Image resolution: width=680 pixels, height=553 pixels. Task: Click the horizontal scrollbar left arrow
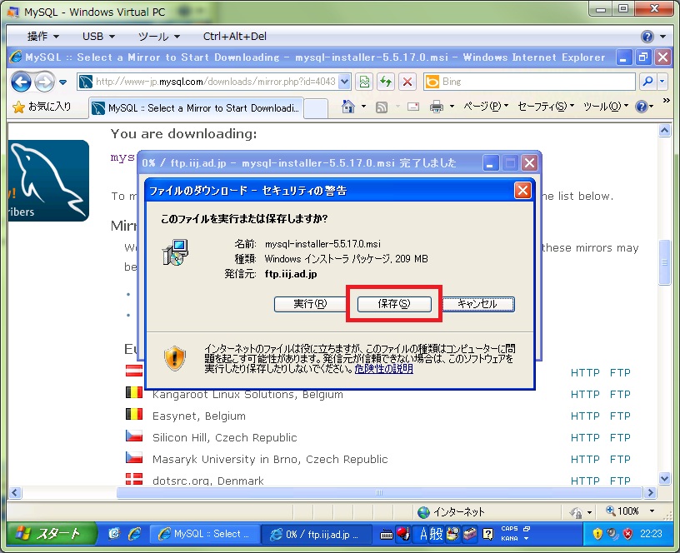click(x=15, y=492)
